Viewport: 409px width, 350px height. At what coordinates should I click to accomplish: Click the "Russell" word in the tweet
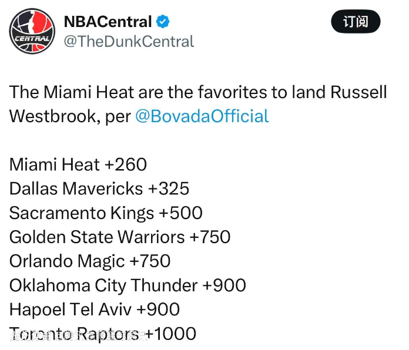coord(358,92)
